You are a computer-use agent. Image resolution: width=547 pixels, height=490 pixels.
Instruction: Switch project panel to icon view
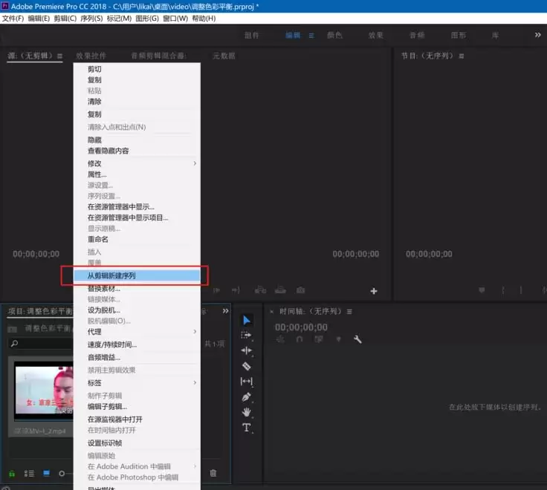point(46,473)
